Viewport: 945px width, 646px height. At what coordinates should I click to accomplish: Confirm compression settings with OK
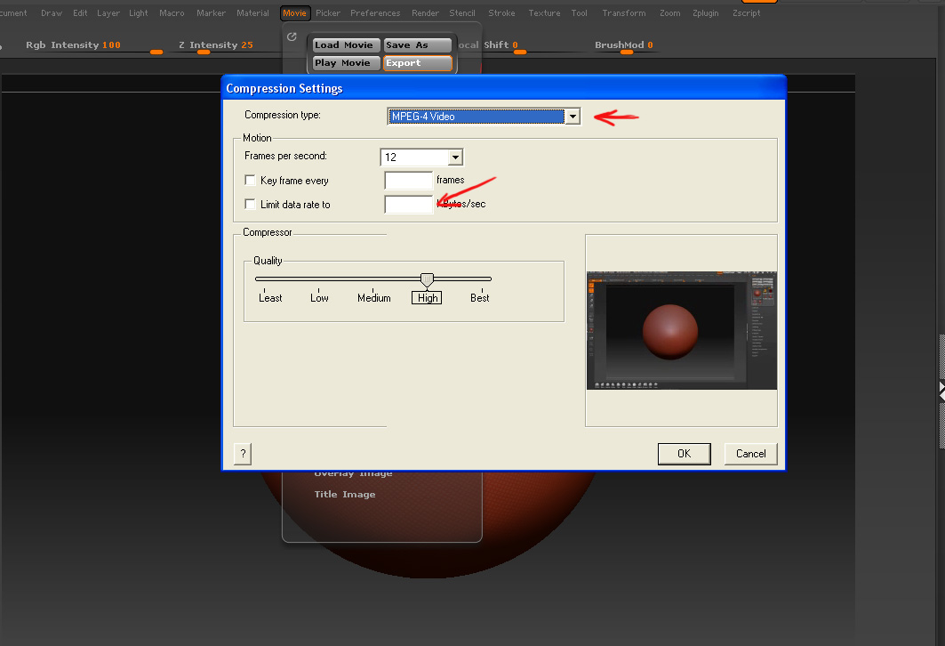click(684, 454)
